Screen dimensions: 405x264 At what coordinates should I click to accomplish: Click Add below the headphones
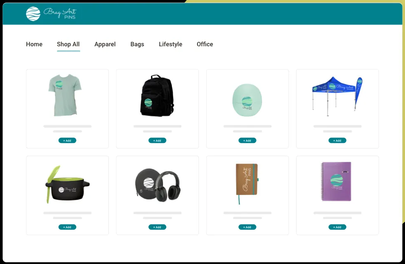point(157,227)
